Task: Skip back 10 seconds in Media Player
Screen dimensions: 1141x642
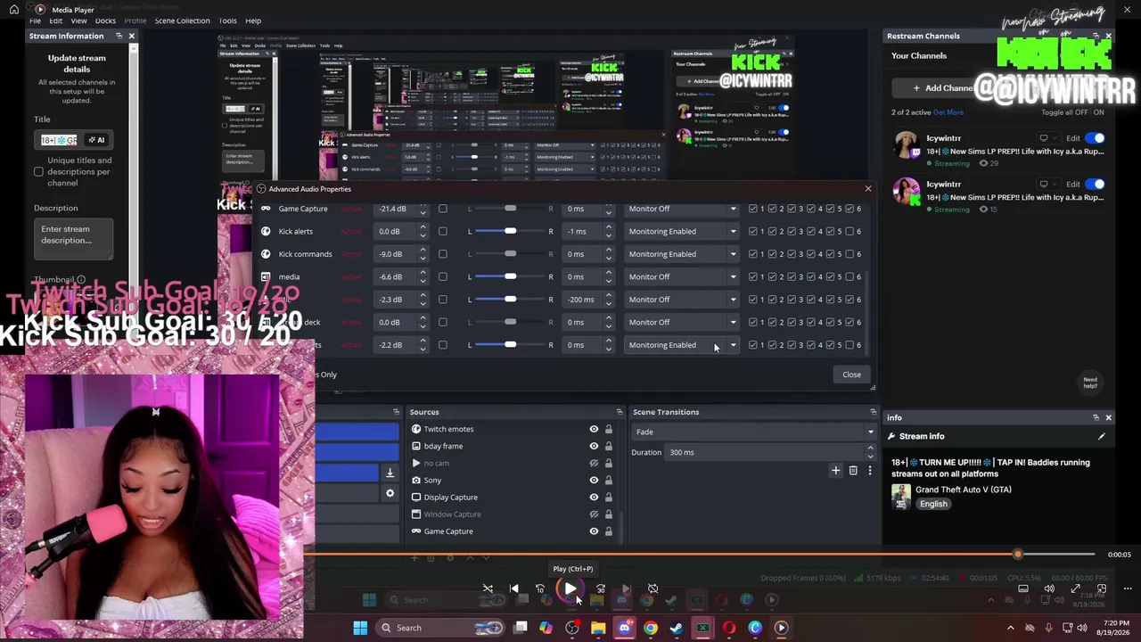Action: 539,588
